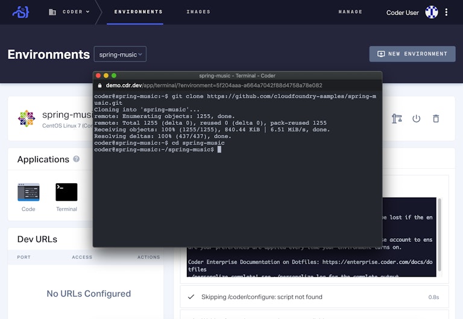Open the MANAGE menu

[350, 12]
